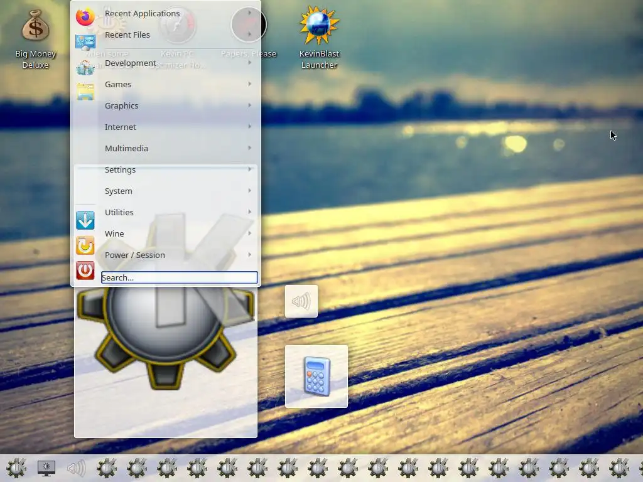
Task: Click the blue download arrow sidebar icon
Action: (x=85, y=220)
